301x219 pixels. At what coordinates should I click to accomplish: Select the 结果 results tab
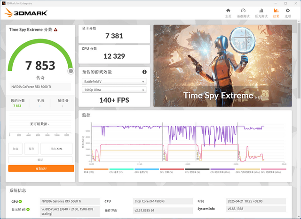[276, 13]
